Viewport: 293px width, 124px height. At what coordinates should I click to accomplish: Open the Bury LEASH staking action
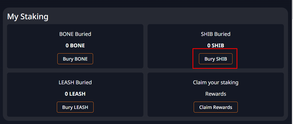coord(75,107)
